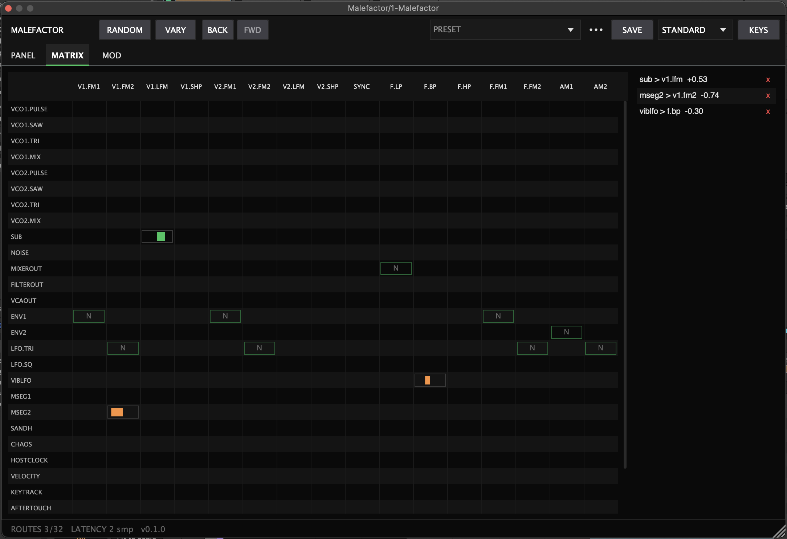The image size is (787, 539).
Task: Remove the sub > v1.lfm route
Action: tap(768, 80)
